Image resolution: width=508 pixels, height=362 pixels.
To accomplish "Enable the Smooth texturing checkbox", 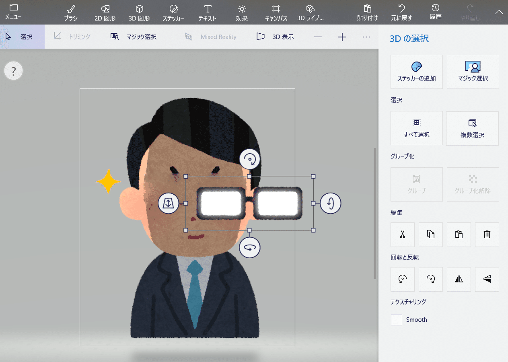I will coord(397,320).
